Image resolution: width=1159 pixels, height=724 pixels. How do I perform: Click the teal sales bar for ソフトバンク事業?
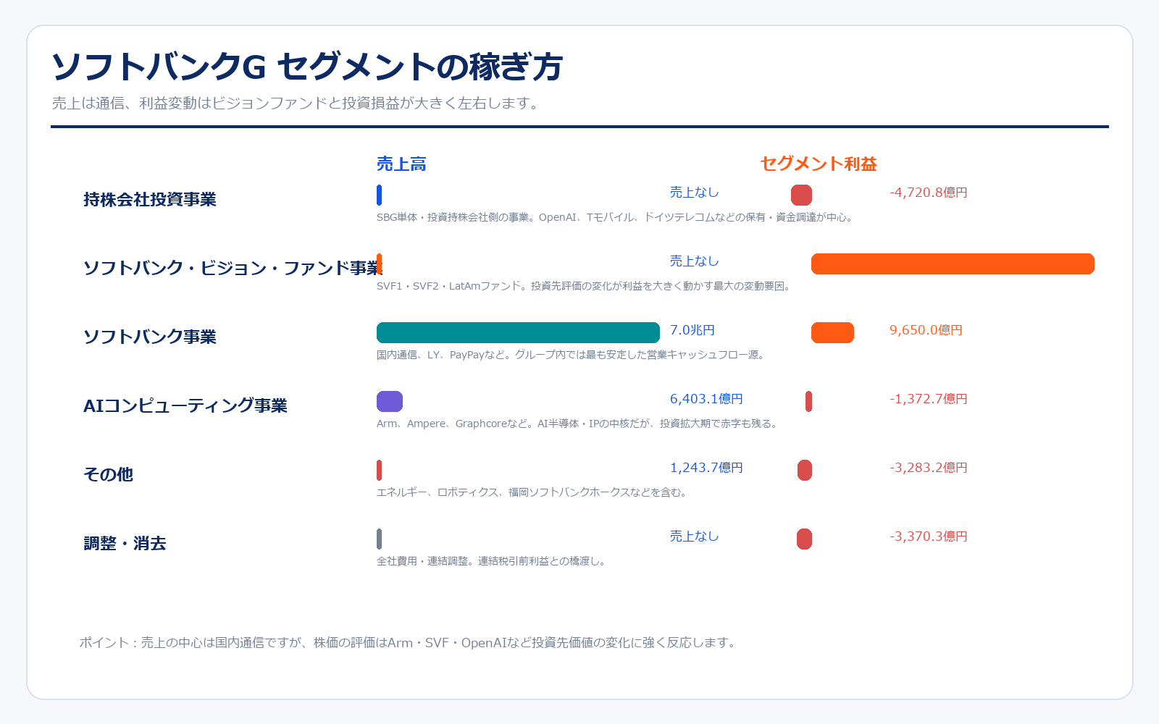[518, 332]
